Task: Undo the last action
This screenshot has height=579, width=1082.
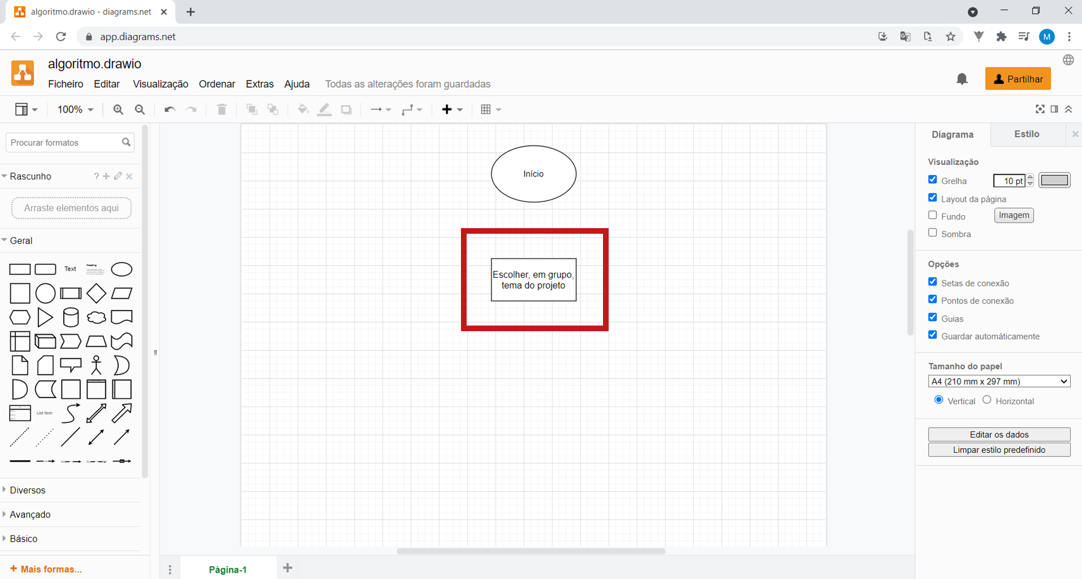Action: [x=170, y=109]
